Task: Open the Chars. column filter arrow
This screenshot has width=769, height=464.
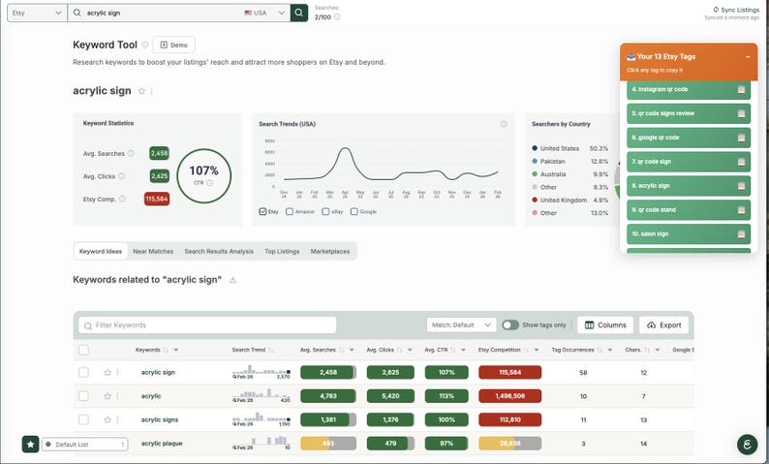Action: (x=658, y=350)
